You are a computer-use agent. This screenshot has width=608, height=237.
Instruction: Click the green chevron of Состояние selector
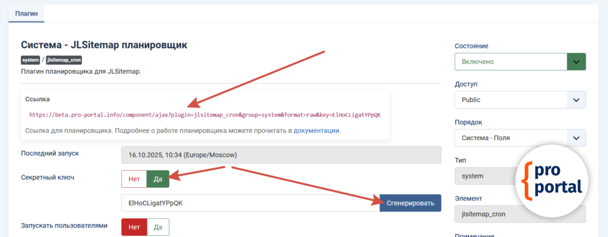(576, 62)
